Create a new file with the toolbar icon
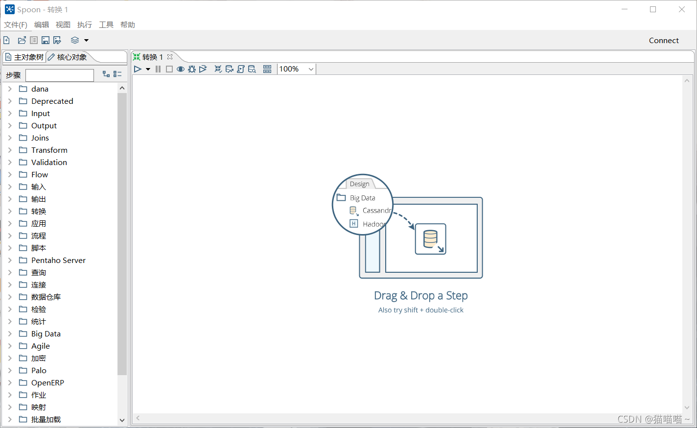This screenshot has width=697, height=428. [x=6, y=40]
